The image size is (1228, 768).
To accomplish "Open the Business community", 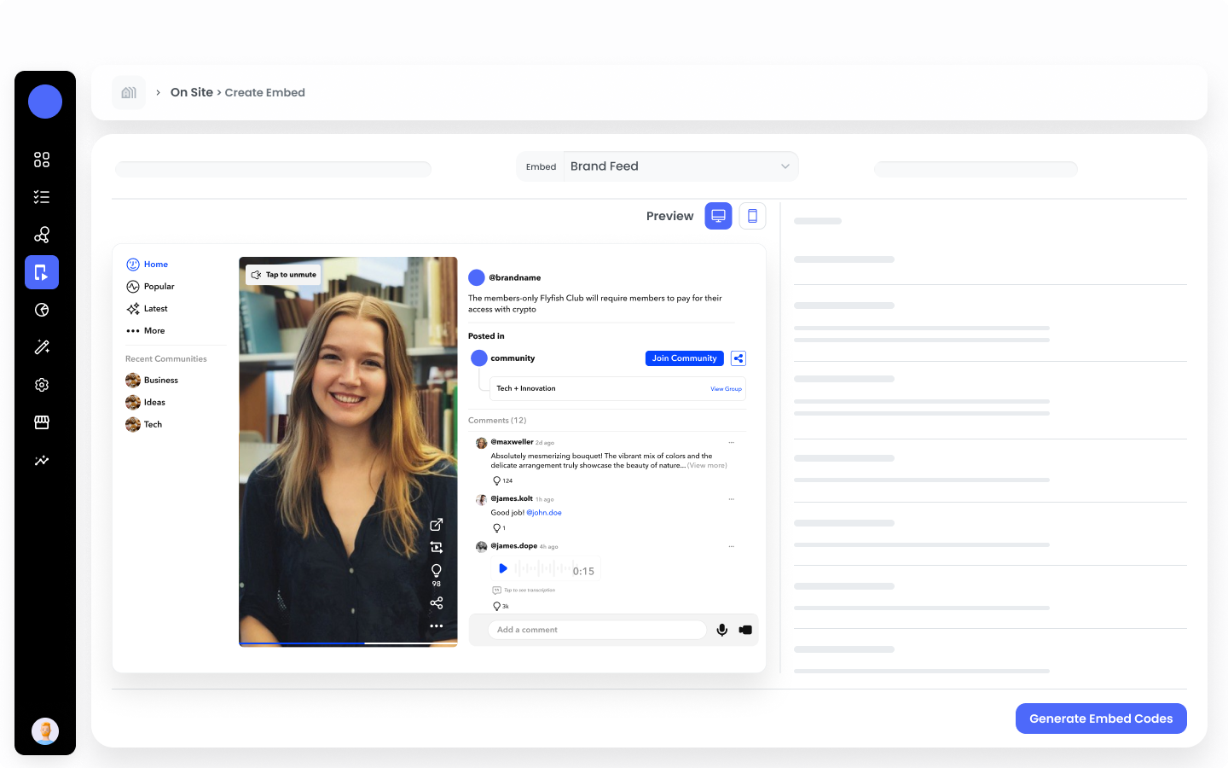I will click(x=152, y=381).
